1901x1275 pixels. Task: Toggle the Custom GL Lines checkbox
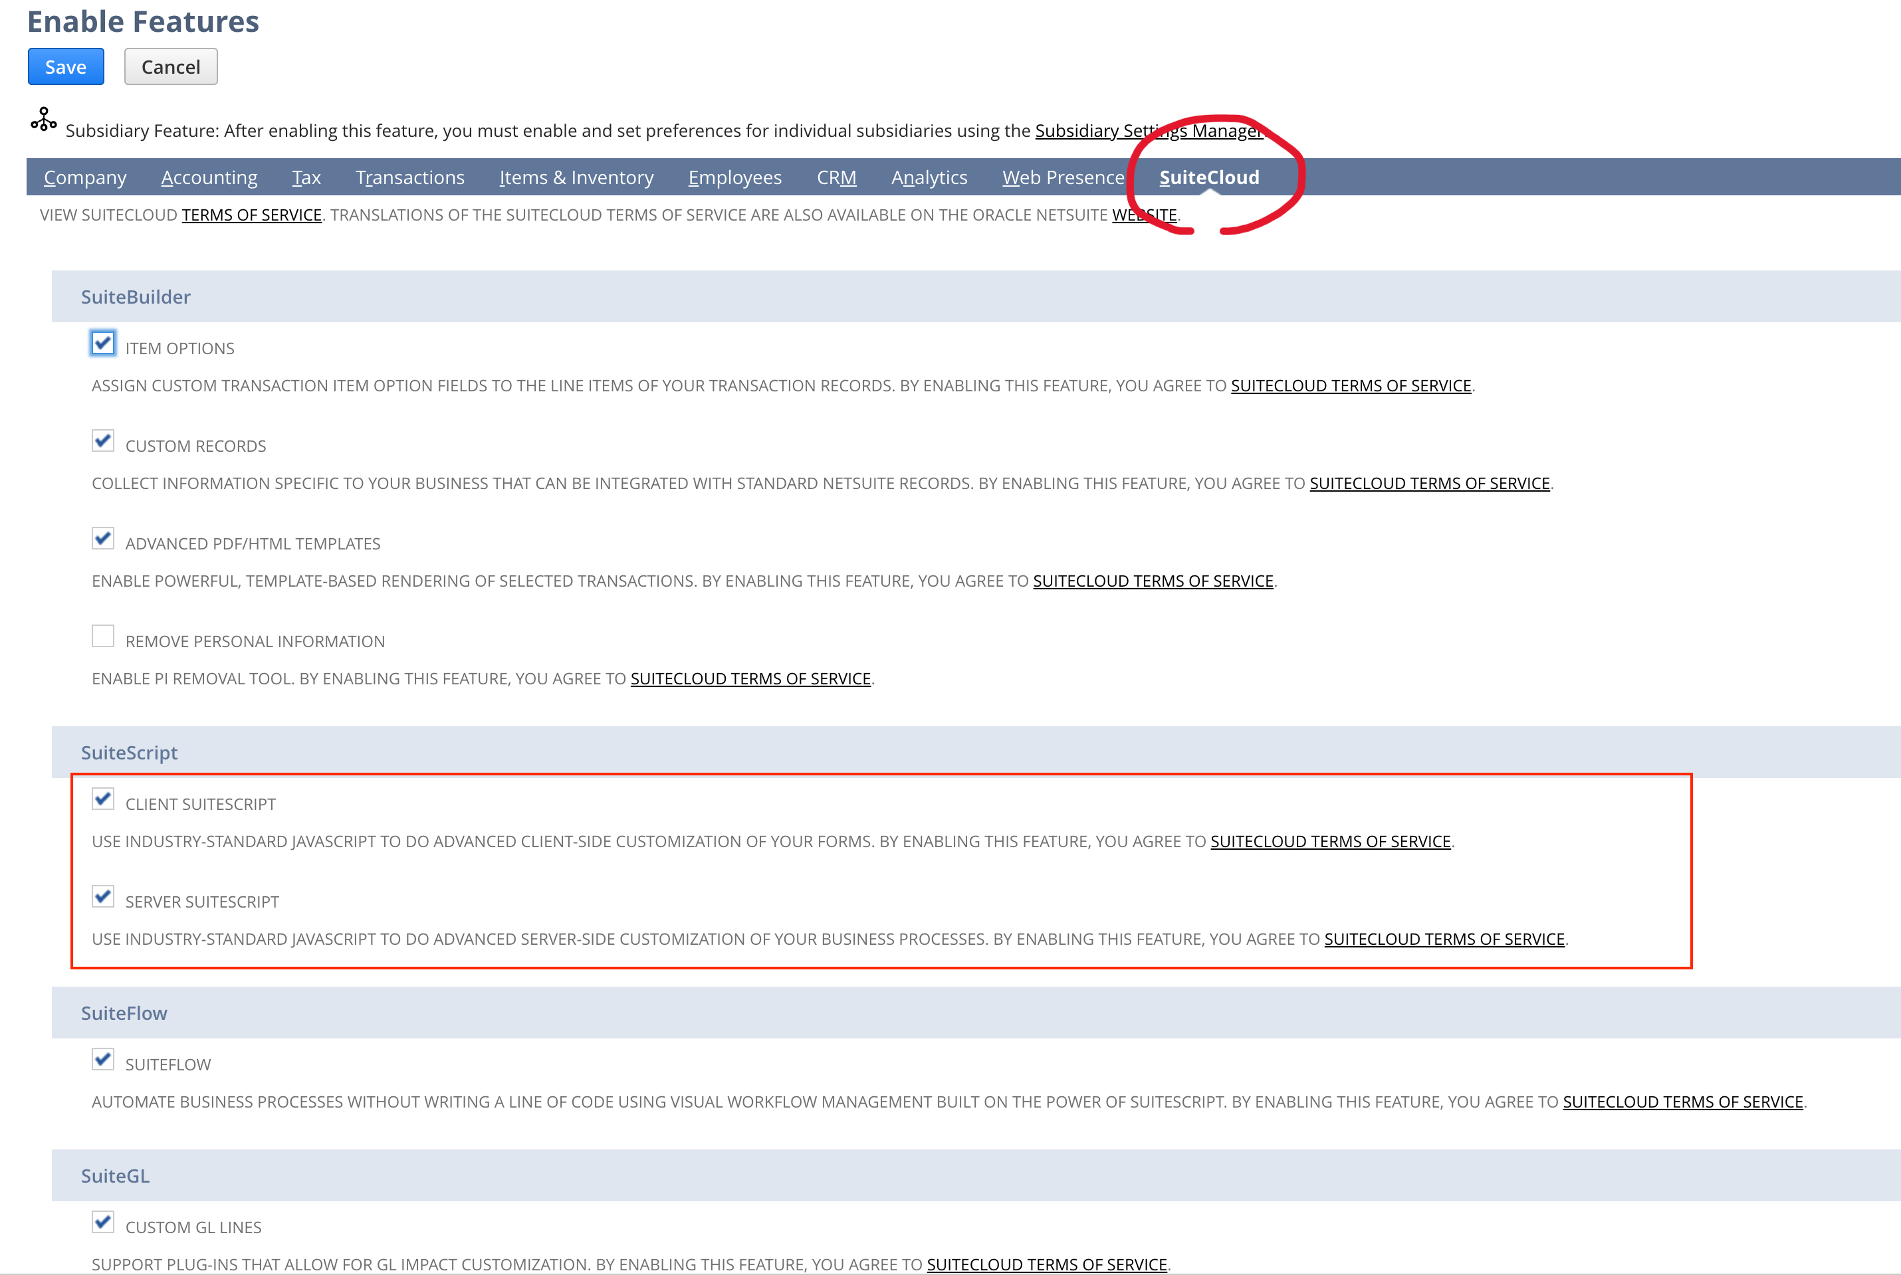point(103,1221)
